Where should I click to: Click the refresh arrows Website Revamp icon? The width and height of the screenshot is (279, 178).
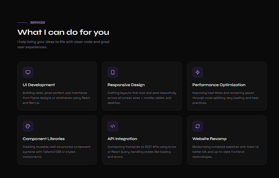click(x=198, y=126)
